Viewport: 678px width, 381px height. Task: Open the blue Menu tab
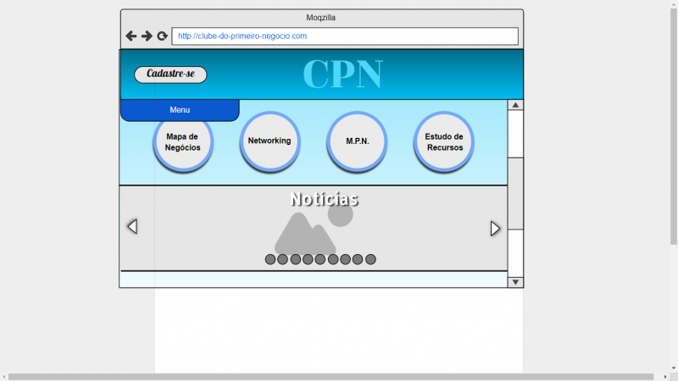(180, 110)
